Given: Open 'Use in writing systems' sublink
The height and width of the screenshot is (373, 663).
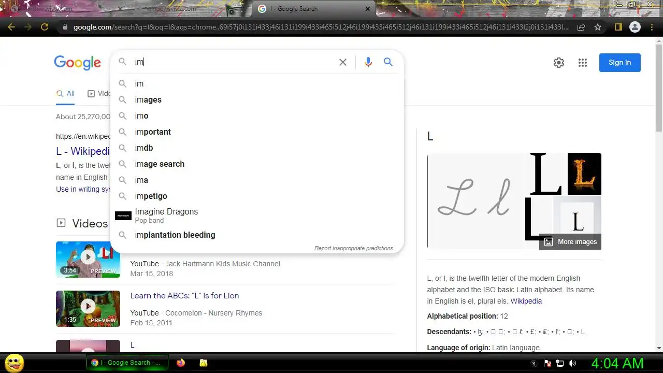Looking at the screenshot, I should point(83,189).
